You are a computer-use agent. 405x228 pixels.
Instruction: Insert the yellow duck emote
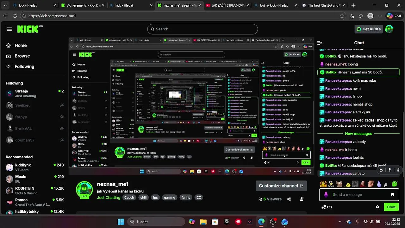[x=347, y=184]
